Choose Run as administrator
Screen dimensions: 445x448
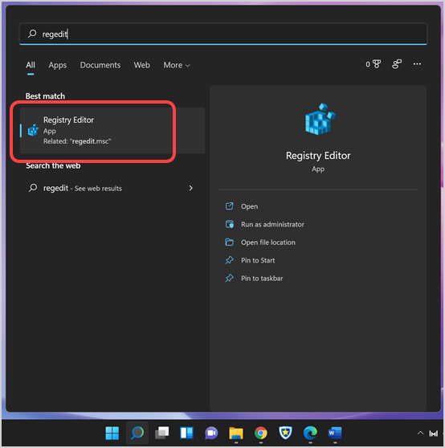[272, 224]
